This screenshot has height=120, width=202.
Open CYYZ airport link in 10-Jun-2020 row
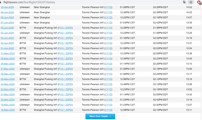point(108,7)
